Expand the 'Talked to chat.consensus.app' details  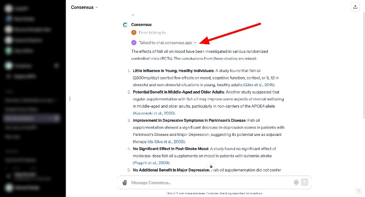pyautogui.click(x=195, y=42)
